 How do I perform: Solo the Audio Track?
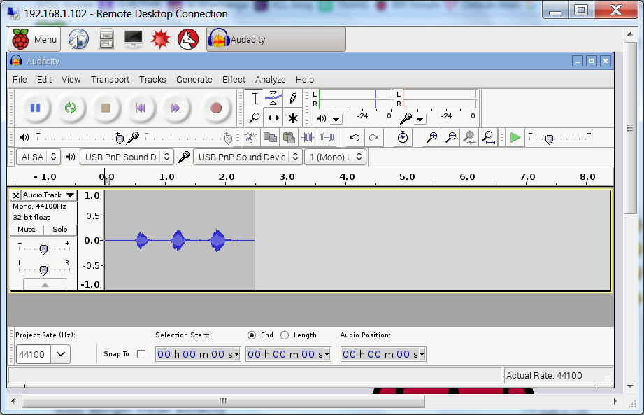(60, 230)
